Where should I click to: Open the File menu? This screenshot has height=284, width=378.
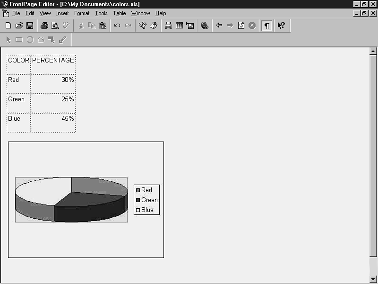point(16,13)
